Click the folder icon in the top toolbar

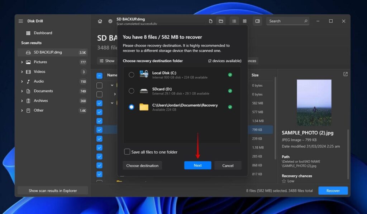tap(221, 21)
